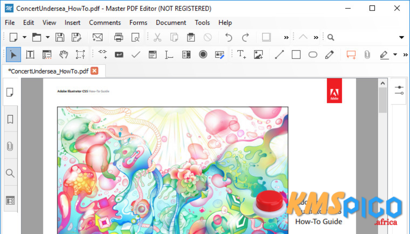
Task: Redo the last action
Action: coord(245,38)
